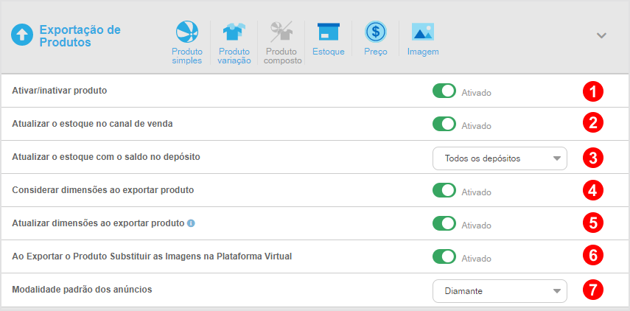Viewport: 630px width, 311px height.
Task: Click Ativado text beside Considerar dimensões
Action: (x=476, y=192)
